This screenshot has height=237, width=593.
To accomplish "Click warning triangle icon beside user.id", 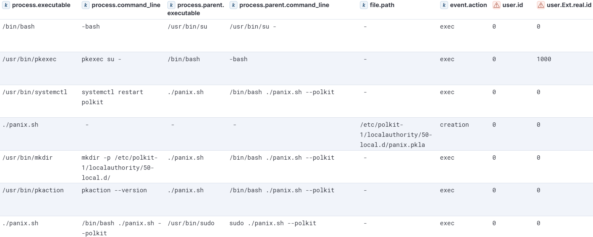I will pyautogui.click(x=496, y=5).
